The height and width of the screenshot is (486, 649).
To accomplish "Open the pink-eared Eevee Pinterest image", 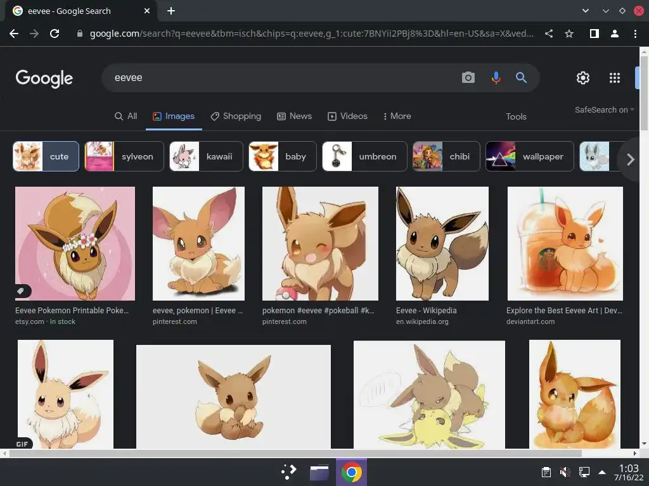I will 198,244.
